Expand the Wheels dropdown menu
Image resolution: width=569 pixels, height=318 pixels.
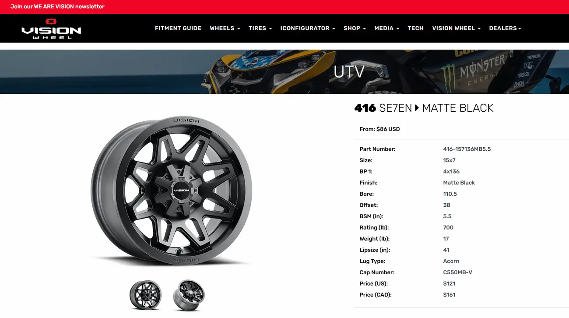coord(225,28)
